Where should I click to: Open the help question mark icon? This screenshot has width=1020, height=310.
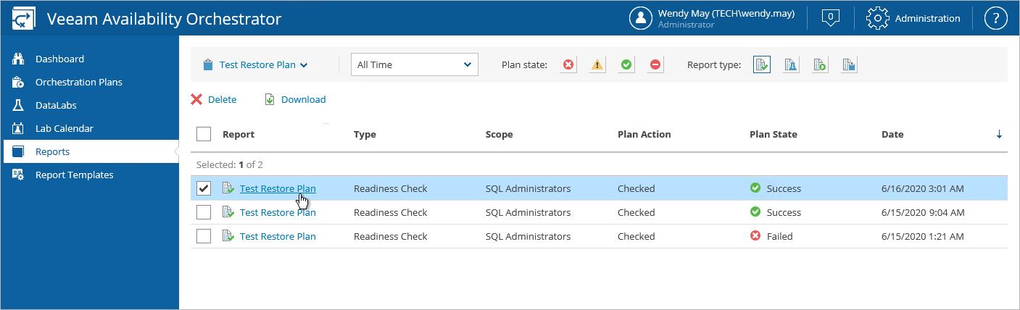click(x=996, y=19)
